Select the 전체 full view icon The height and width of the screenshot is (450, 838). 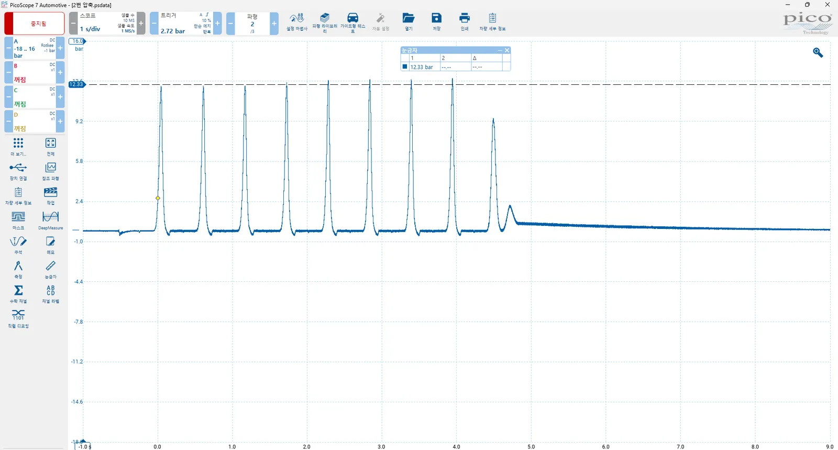50,147
